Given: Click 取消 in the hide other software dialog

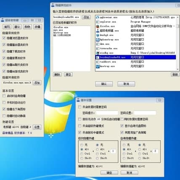Looking at the screenshot, I should click(x=126, y=84).
